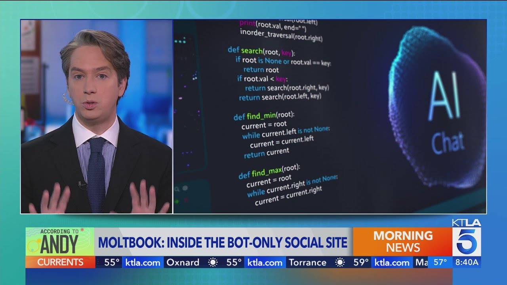Click ktla.com right after 59°
The width and height of the screenshot is (507, 285).
tap(392, 262)
